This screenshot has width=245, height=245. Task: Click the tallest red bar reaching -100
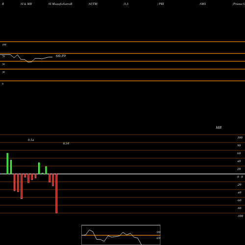pyautogui.click(x=56, y=194)
